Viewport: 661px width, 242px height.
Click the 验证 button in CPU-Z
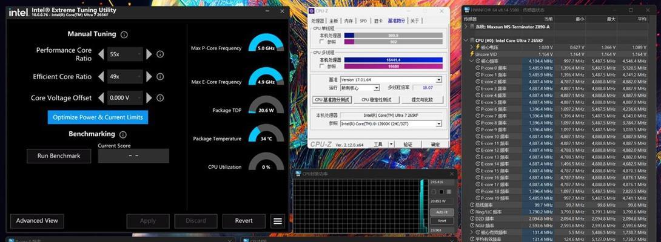click(408, 144)
